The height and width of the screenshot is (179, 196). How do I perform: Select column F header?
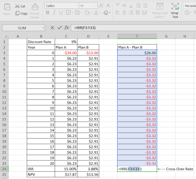coord(137,36)
